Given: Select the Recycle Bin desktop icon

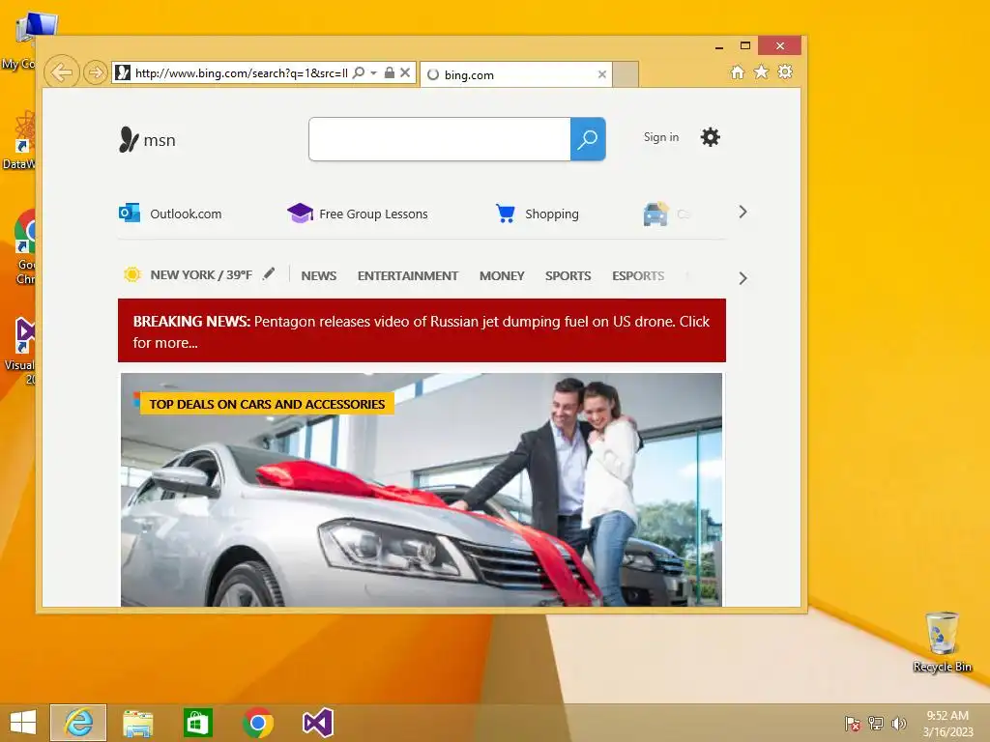Looking at the screenshot, I should pos(942,642).
